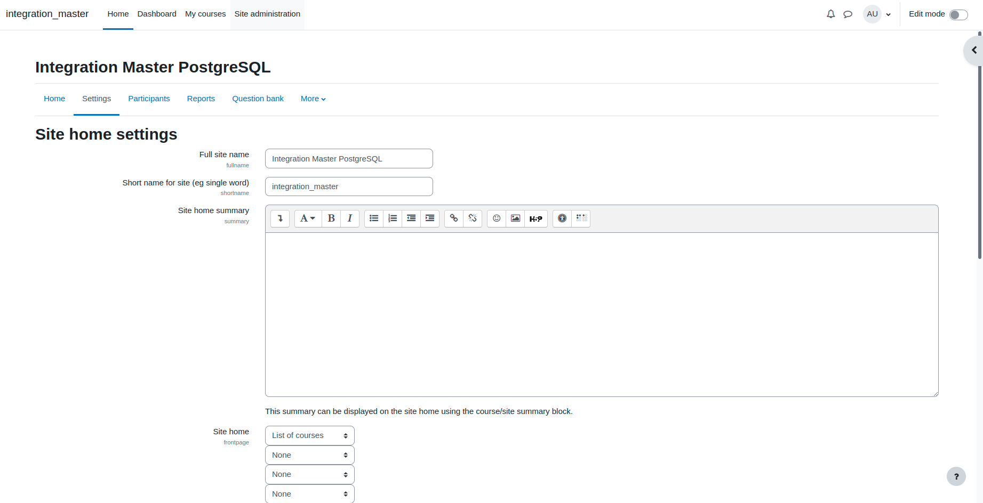The width and height of the screenshot is (983, 503).
Task: Click the page vertical scrollbar
Action: 980,147
